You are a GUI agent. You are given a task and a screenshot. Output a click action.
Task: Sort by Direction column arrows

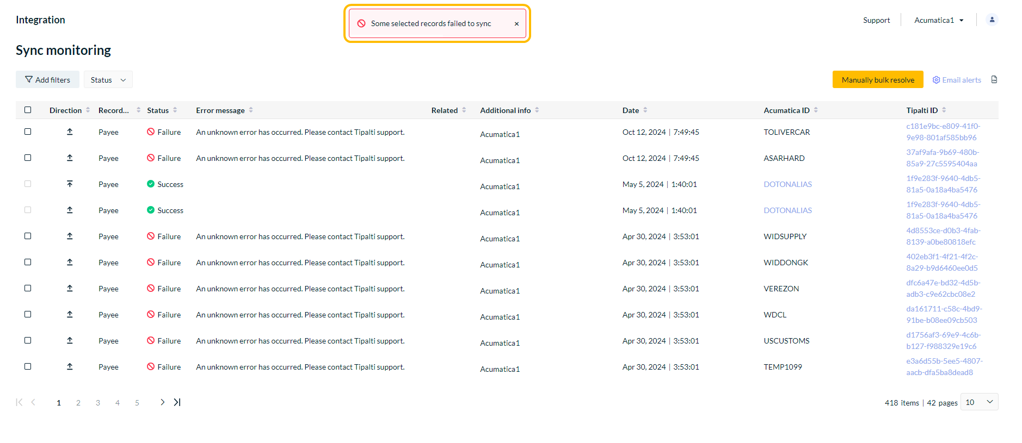tap(88, 110)
